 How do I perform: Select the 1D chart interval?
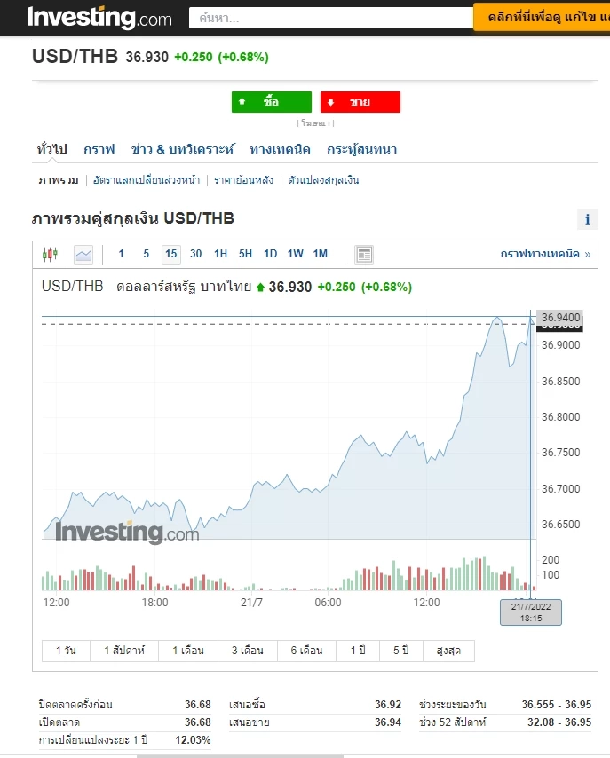pos(271,254)
